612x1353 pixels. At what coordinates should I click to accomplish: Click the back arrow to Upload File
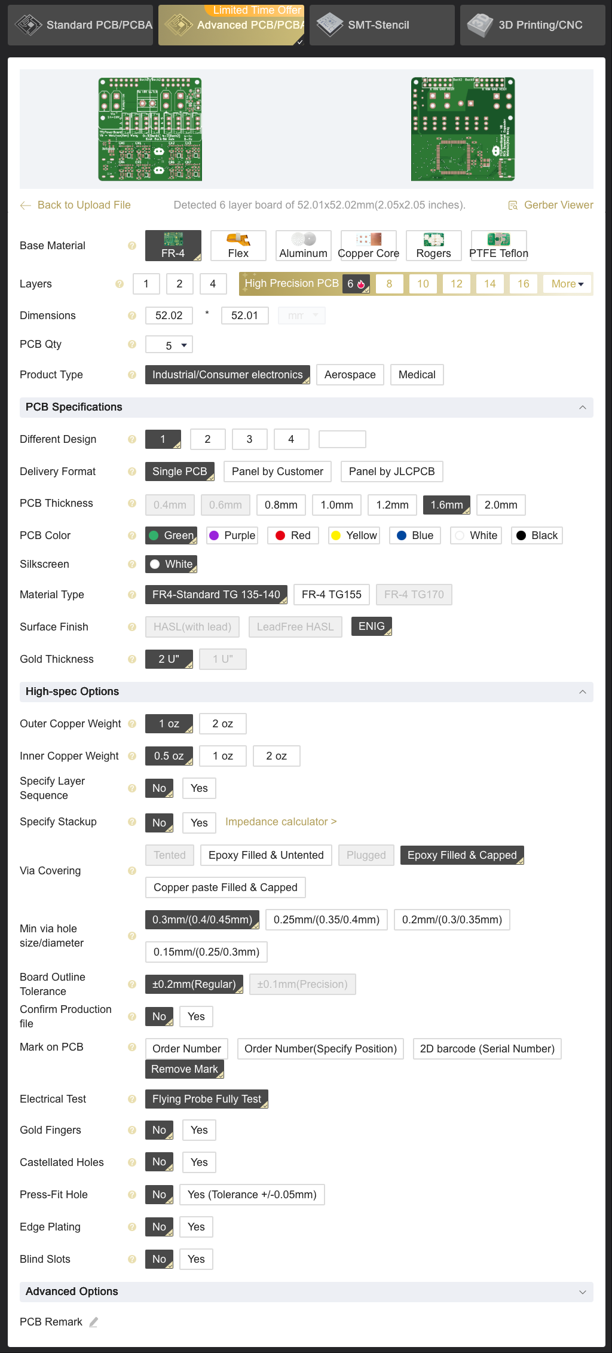26,206
